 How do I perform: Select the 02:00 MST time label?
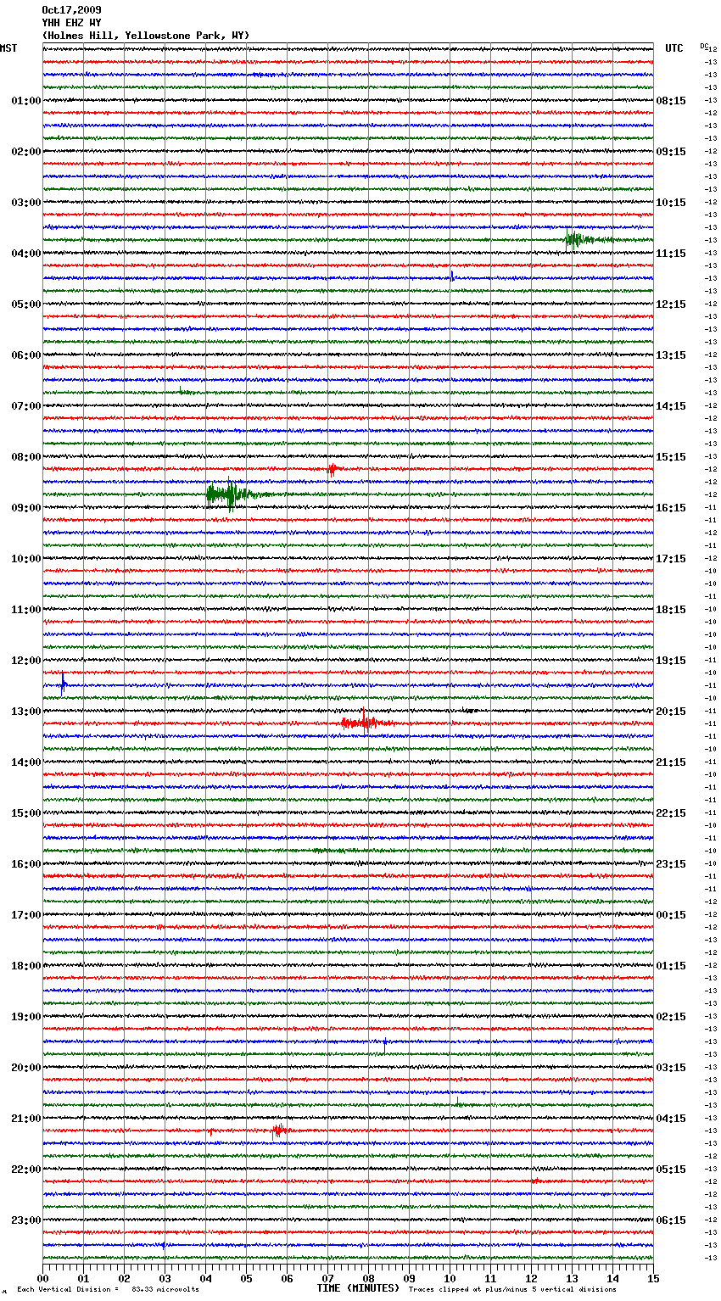25,152
